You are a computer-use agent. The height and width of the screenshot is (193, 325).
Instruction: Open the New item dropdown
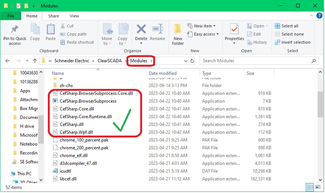coord(201,26)
